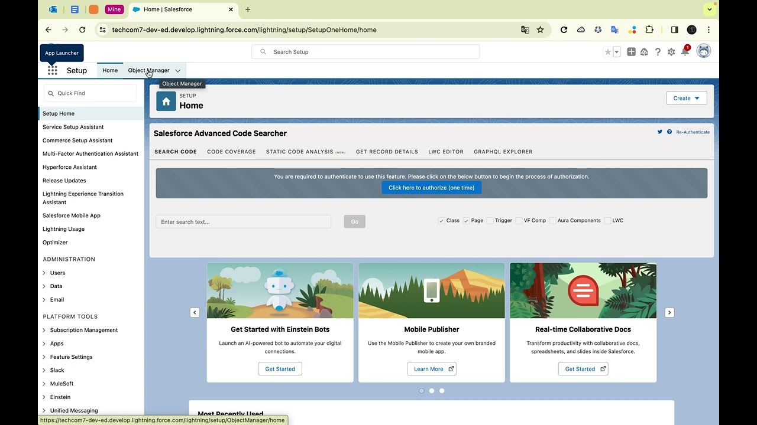Click the Twitter icon in Code Searcher
The image size is (757, 425).
pyautogui.click(x=660, y=132)
